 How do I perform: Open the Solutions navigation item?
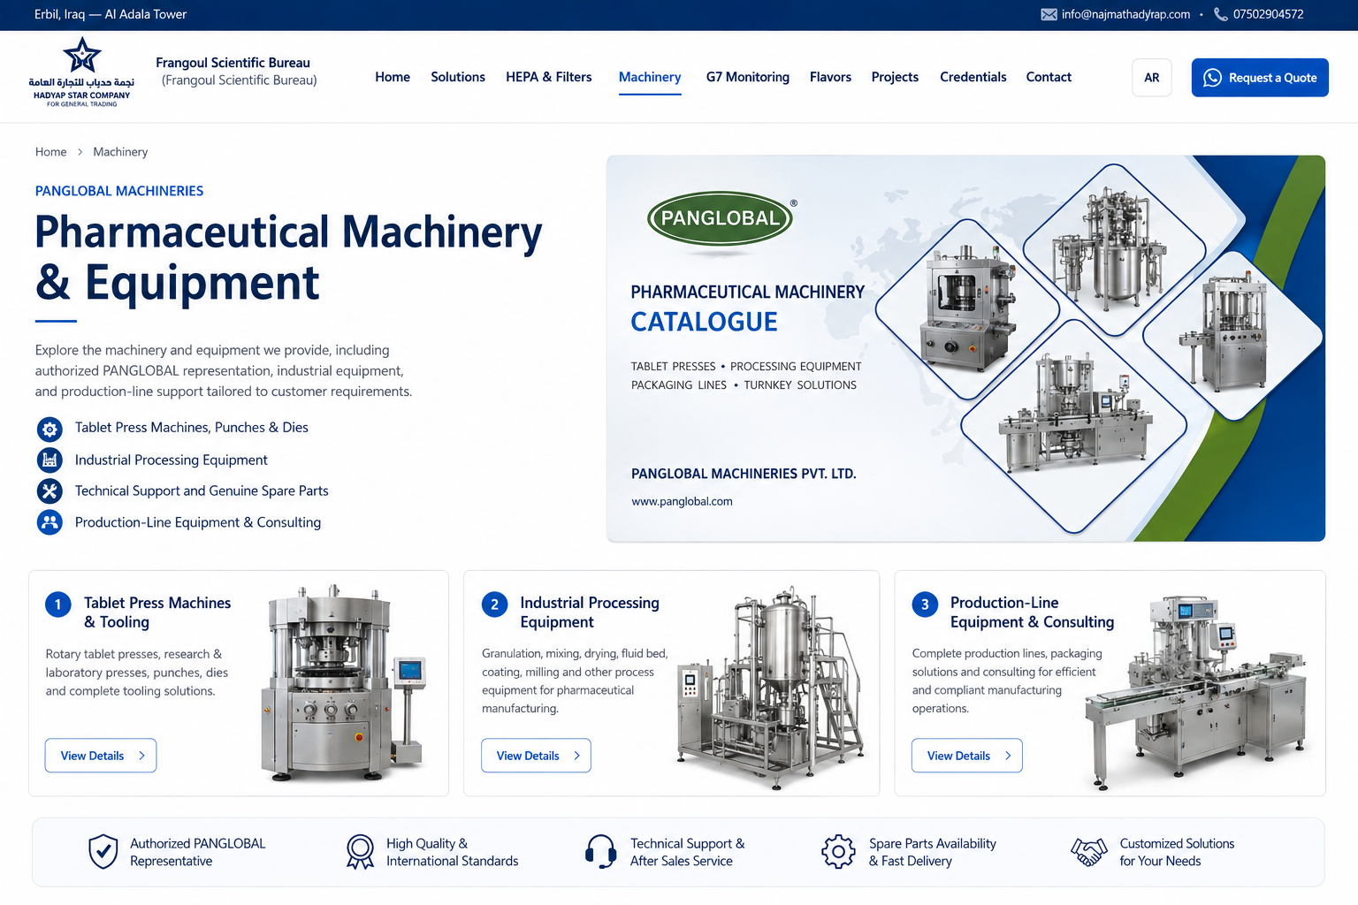click(x=458, y=77)
